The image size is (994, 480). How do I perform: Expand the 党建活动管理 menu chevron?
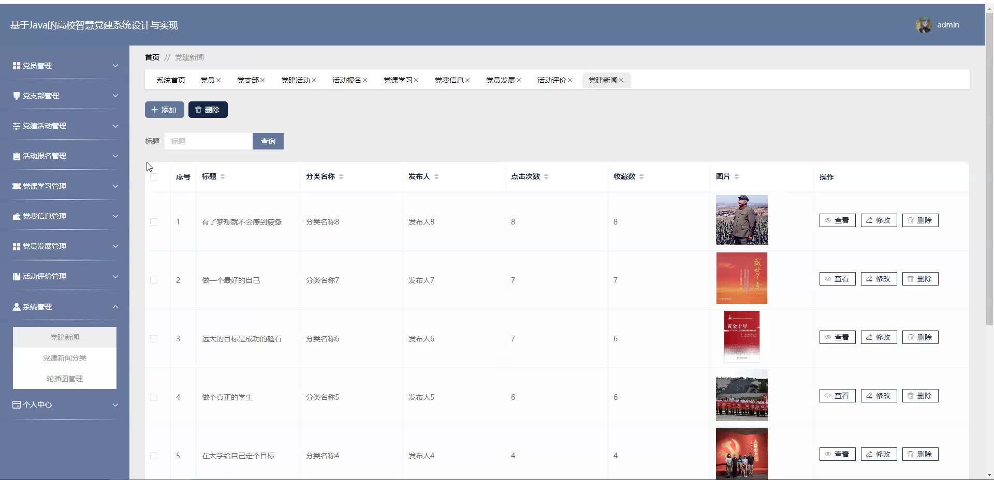pyautogui.click(x=115, y=126)
